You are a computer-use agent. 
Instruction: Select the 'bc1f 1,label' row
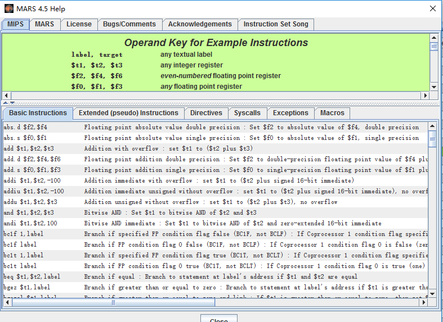[x=215, y=234]
